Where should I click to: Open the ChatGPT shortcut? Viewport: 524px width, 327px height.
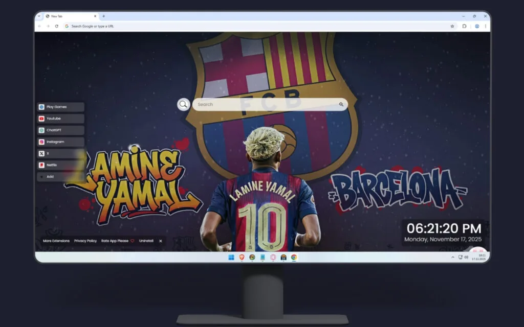[60, 130]
